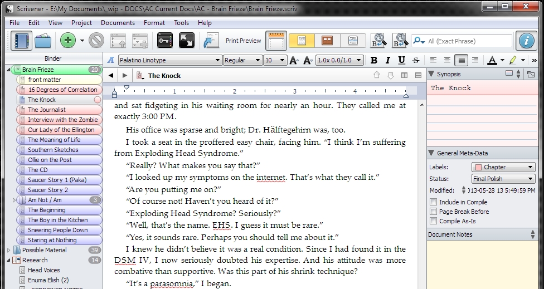
Task: Toggle Underline formatting
Action: (x=401, y=60)
